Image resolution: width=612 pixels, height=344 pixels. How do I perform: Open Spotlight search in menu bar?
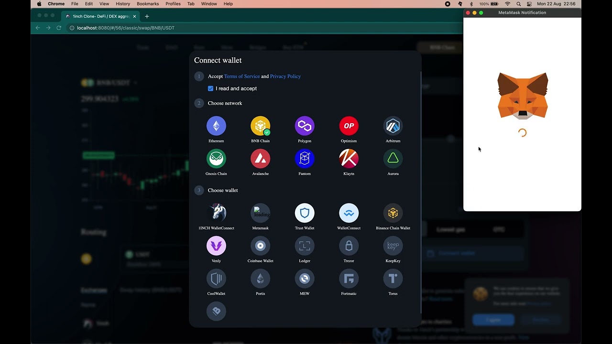(x=519, y=4)
